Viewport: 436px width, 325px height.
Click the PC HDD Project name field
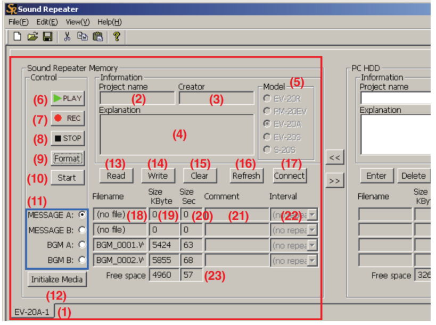[396, 98]
